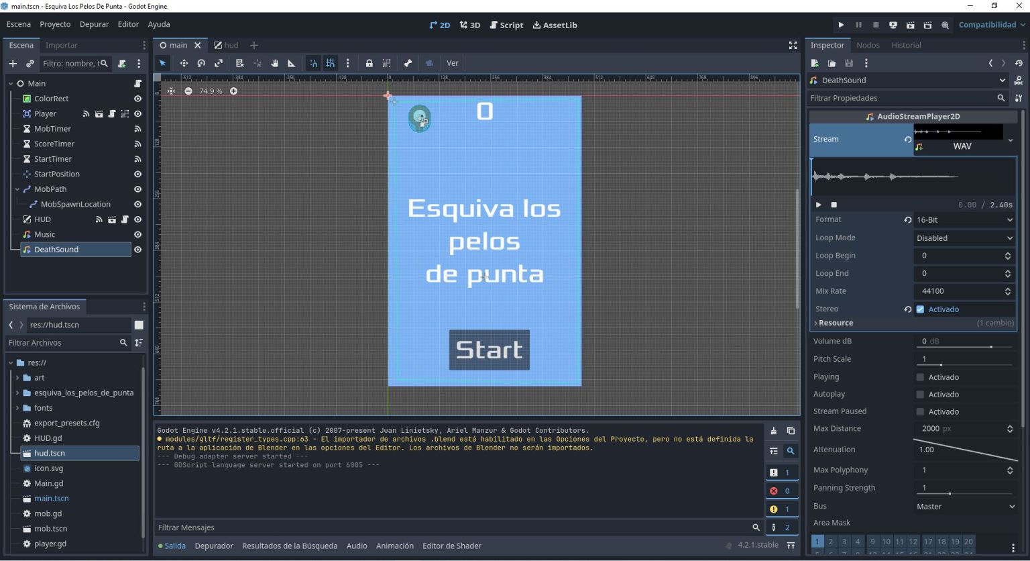Switch to the Depurador bottom panel
The height and width of the screenshot is (561, 1030).
point(213,546)
